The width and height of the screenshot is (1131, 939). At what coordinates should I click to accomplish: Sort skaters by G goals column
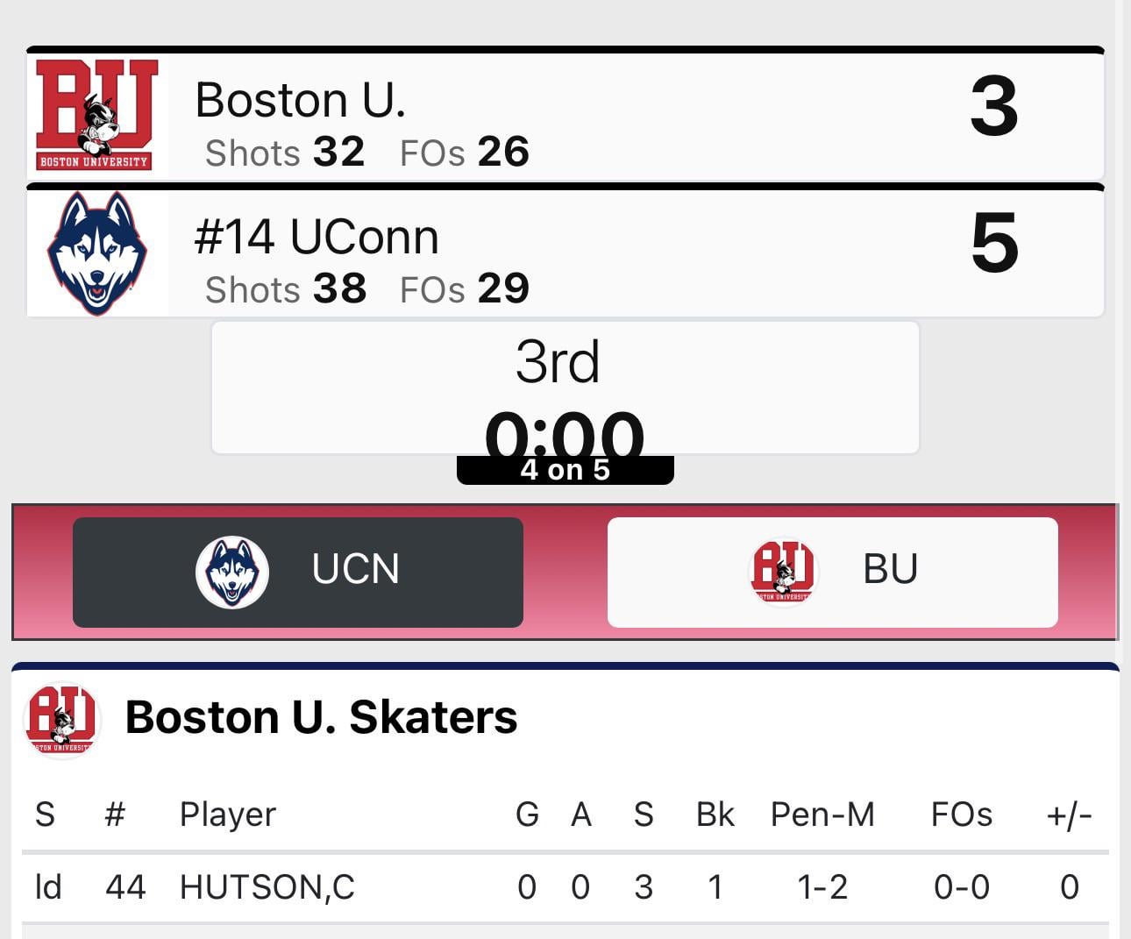click(527, 815)
